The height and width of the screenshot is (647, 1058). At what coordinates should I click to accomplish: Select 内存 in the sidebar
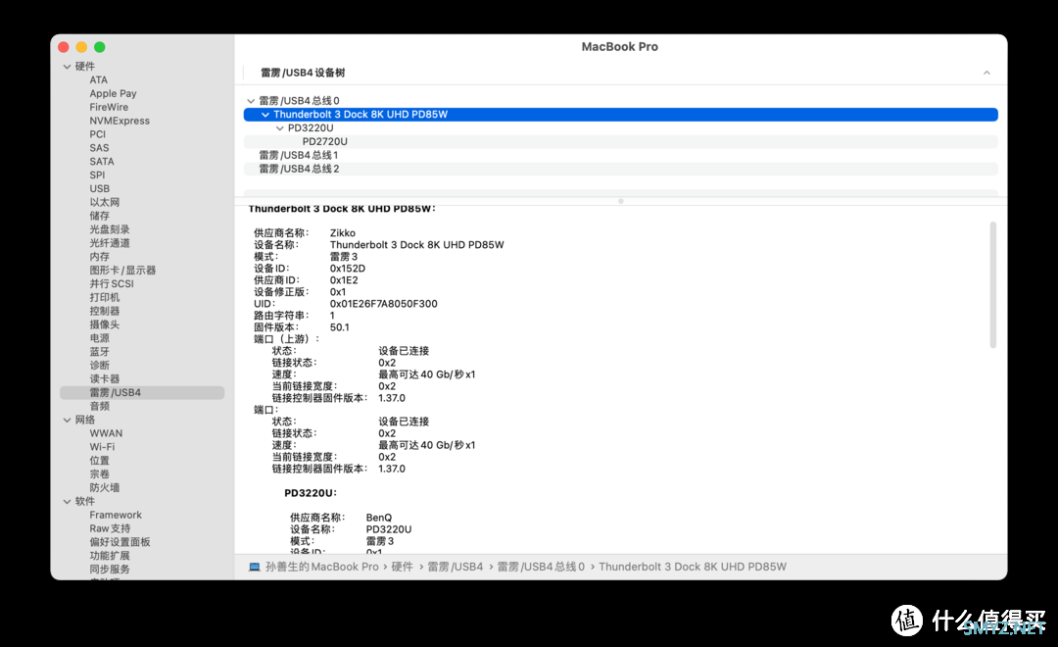point(99,257)
